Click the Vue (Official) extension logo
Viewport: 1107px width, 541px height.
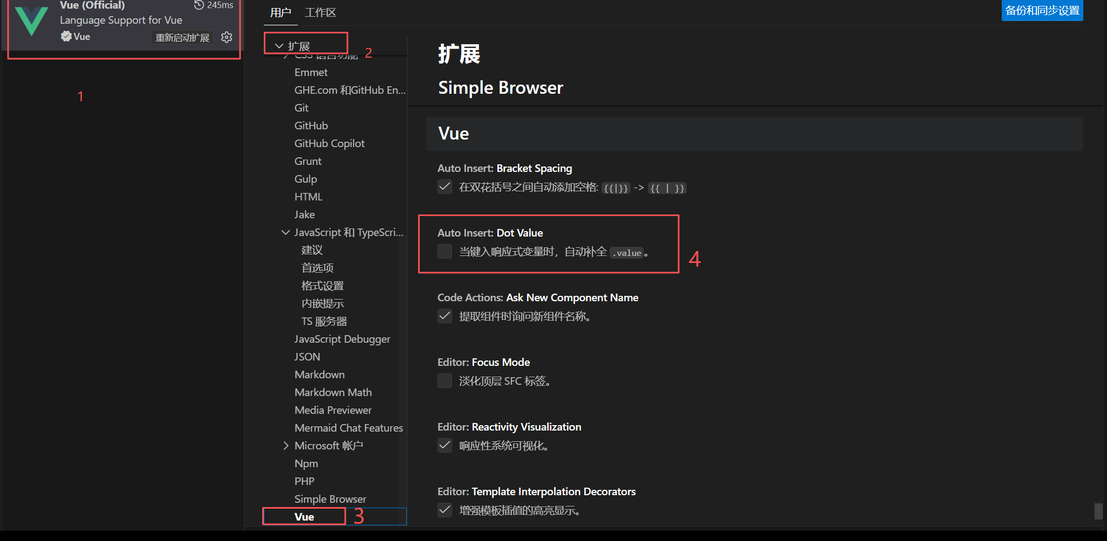[31, 20]
